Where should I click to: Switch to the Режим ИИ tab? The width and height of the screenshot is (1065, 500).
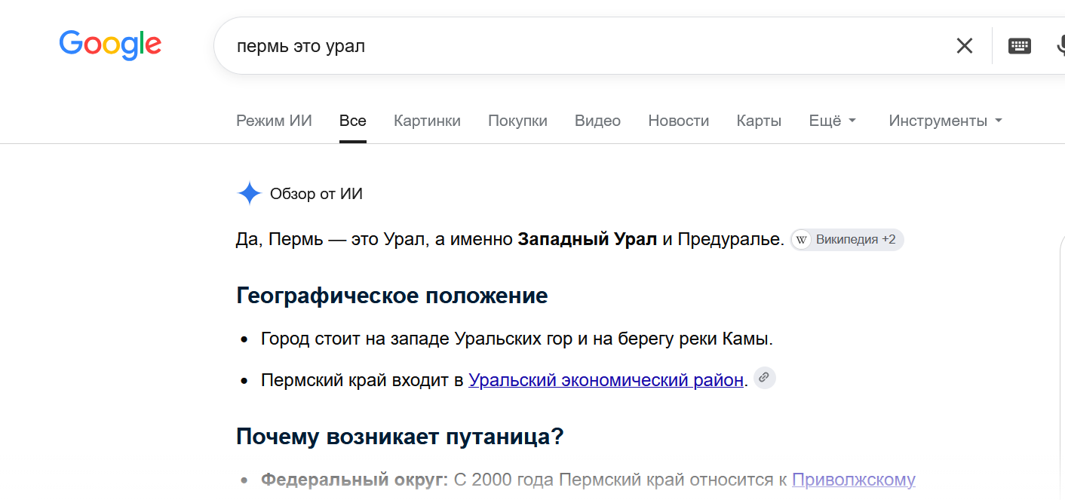(x=274, y=121)
